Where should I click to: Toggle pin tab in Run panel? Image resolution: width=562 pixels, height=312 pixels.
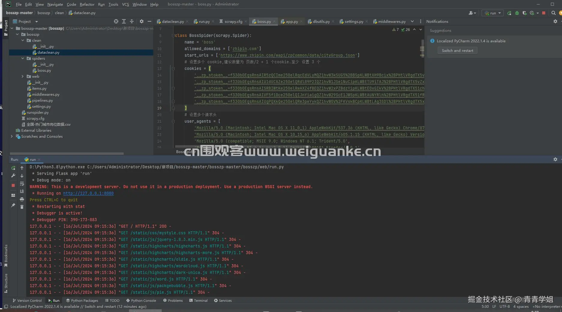coord(13,205)
